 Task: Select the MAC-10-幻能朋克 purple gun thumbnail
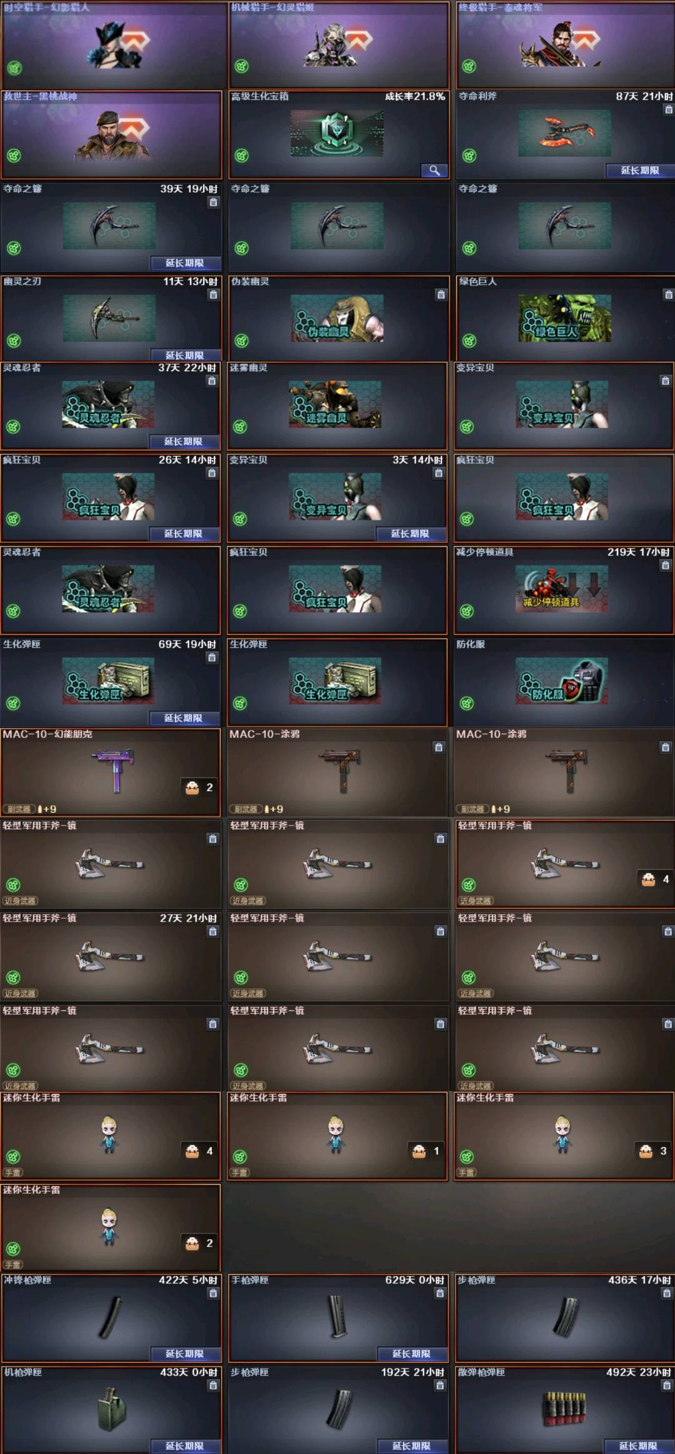[x=115, y=770]
